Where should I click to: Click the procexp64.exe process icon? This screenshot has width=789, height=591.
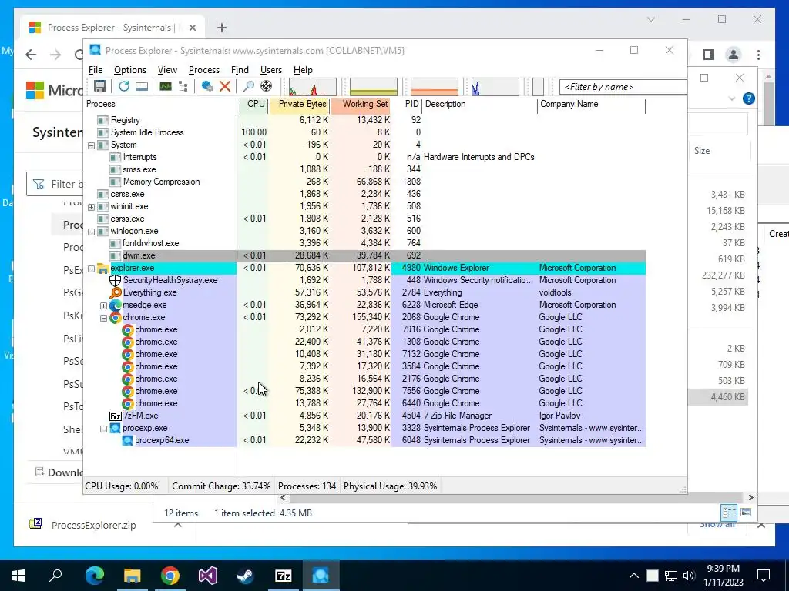(x=127, y=441)
